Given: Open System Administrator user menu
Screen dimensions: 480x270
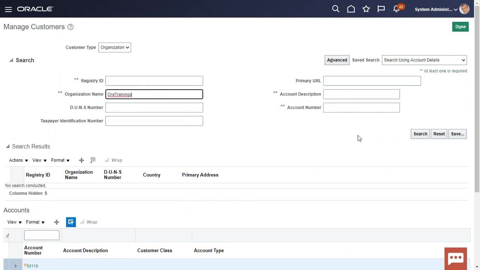Looking at the screenshot, I should tap(436, 9).
